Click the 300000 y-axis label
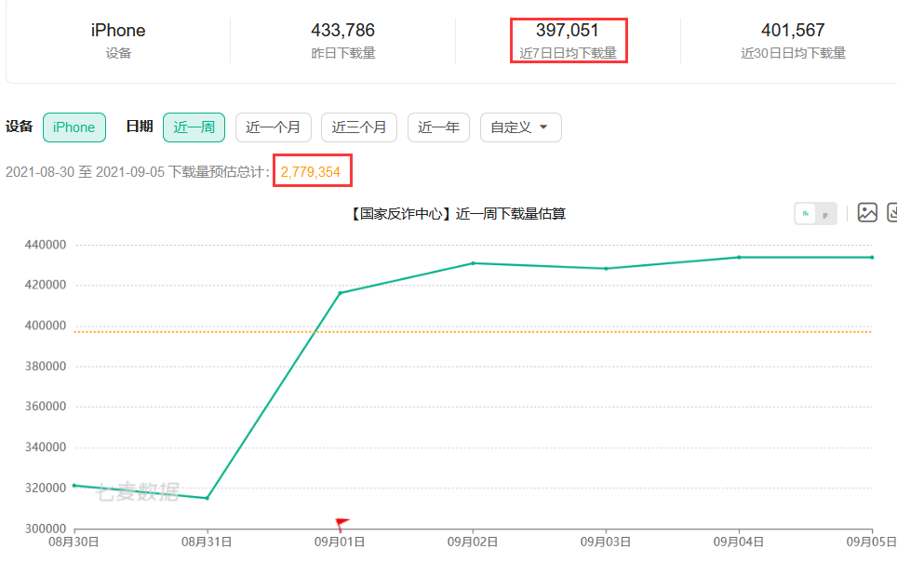Viewport: 897px width, 562px height. click(46, 529)
